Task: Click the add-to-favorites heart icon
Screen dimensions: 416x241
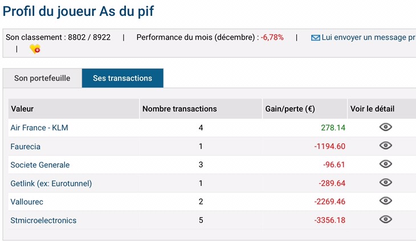Action: click(35, 49)
